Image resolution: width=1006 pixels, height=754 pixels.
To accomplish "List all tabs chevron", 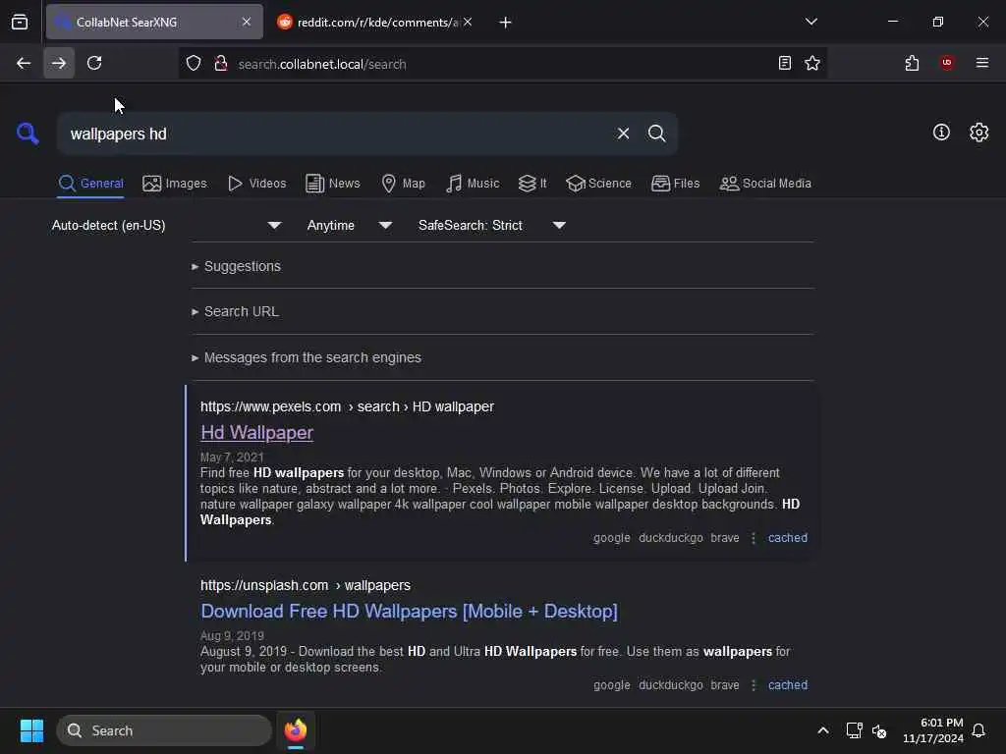I will click(810, 22).
